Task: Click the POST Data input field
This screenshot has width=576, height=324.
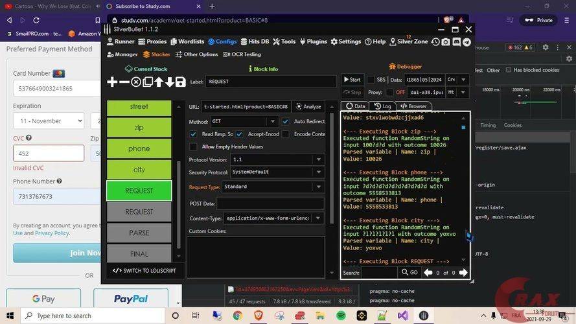Action: coord(270,203)
